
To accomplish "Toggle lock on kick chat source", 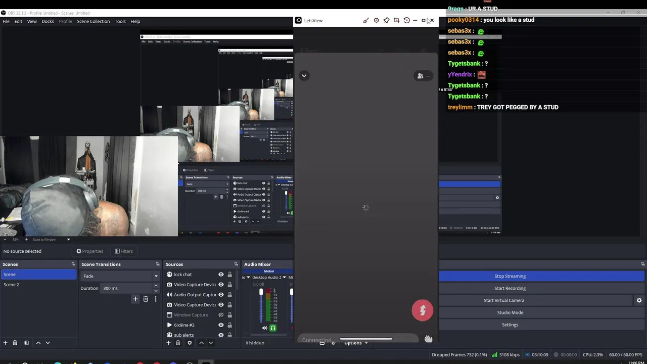I will pos(229,275).
